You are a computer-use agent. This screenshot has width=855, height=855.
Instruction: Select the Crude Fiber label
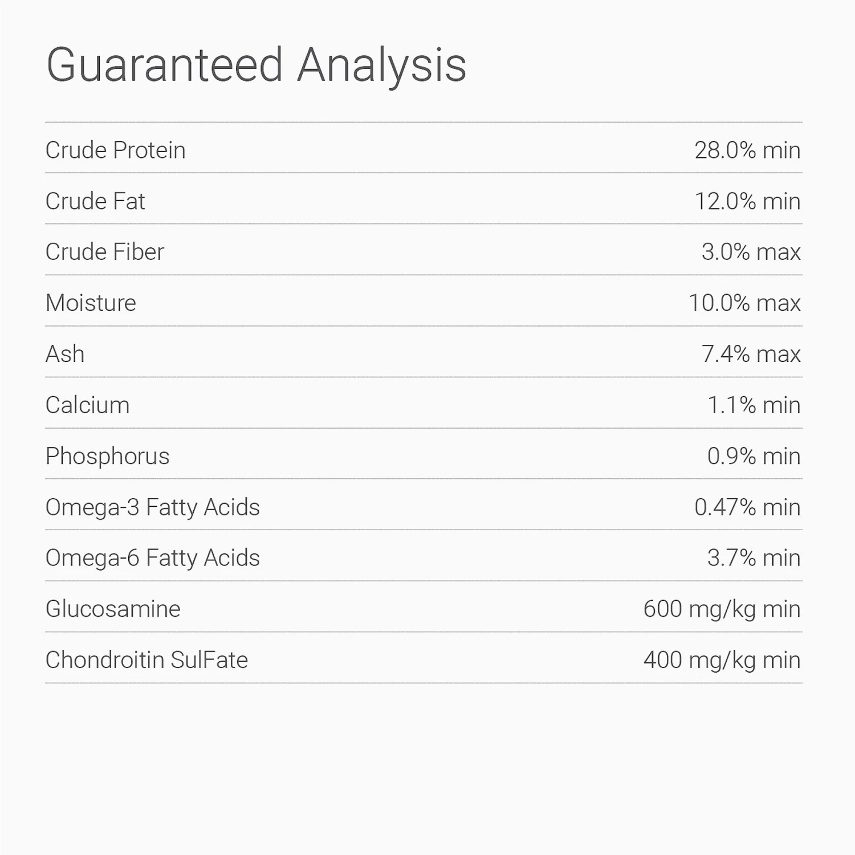coord(105,252)
